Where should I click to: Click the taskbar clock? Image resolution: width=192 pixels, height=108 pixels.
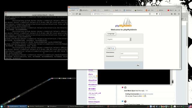(x=186, y=106)
